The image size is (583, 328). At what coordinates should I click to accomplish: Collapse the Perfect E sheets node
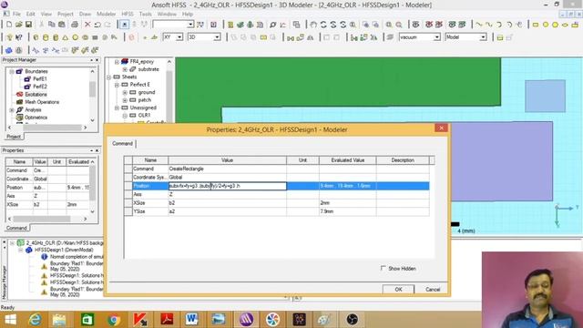pos(117,85)
